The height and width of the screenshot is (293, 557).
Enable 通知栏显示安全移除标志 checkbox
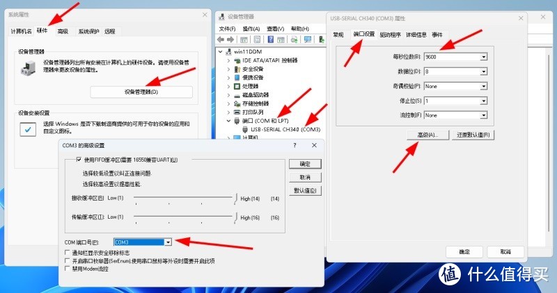click(67, 253)
